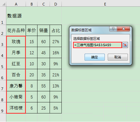
Task: Click the 康乃馨 sales cell 55
Action: pyautogui.click(x=44, y=86)
